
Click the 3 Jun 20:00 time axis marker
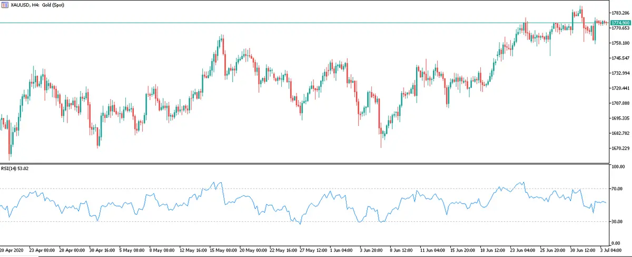click(371, 249)
